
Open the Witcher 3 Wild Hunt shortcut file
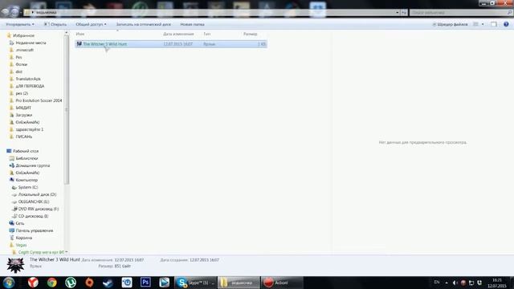coord(171,44)
